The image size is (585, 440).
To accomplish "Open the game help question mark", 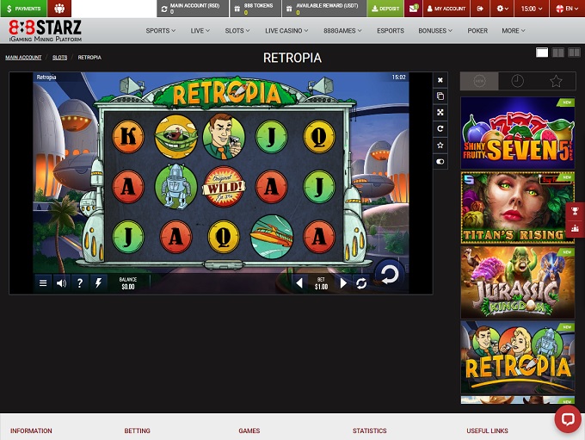I will tap(80, 282).
